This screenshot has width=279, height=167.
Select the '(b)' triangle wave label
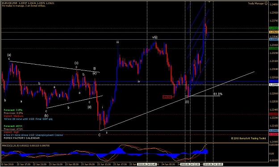(x=46, y=115)
